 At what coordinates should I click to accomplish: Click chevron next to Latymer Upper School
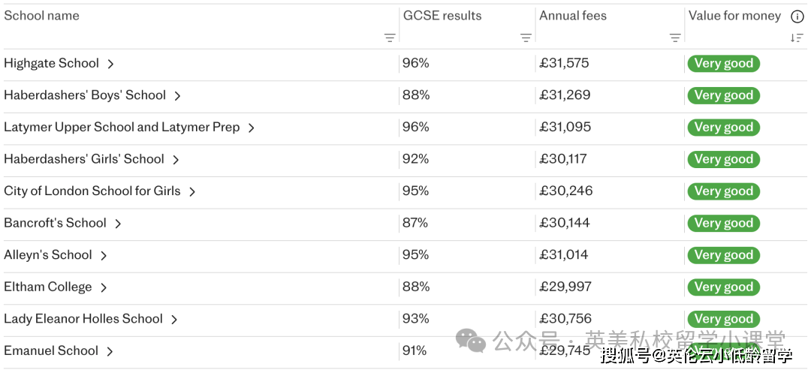point(251,128)
